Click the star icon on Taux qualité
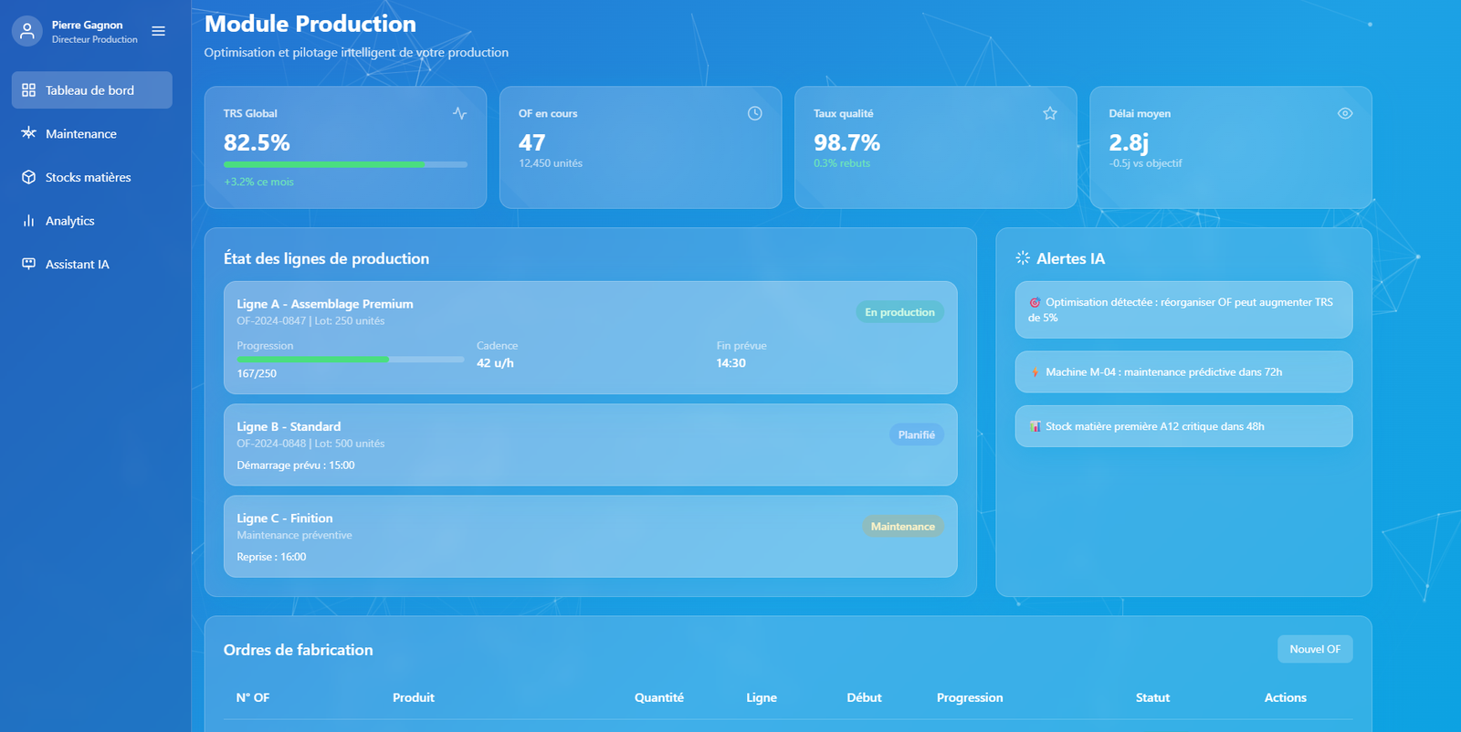This screenshot has height=732, width=1461. coord(1049,113)
